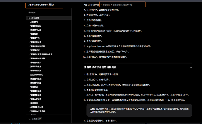Click step text 点击"编辑价格"
The height and width of the screenshot is (124, 202).
[x=94, y=41]
